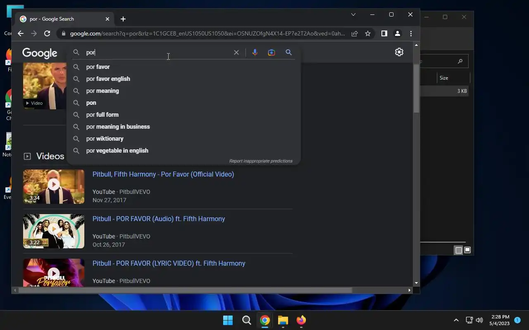This screenshot has height=330, width=529.
Task: Click Chrome in the taskbar
Action: point(265,320)
